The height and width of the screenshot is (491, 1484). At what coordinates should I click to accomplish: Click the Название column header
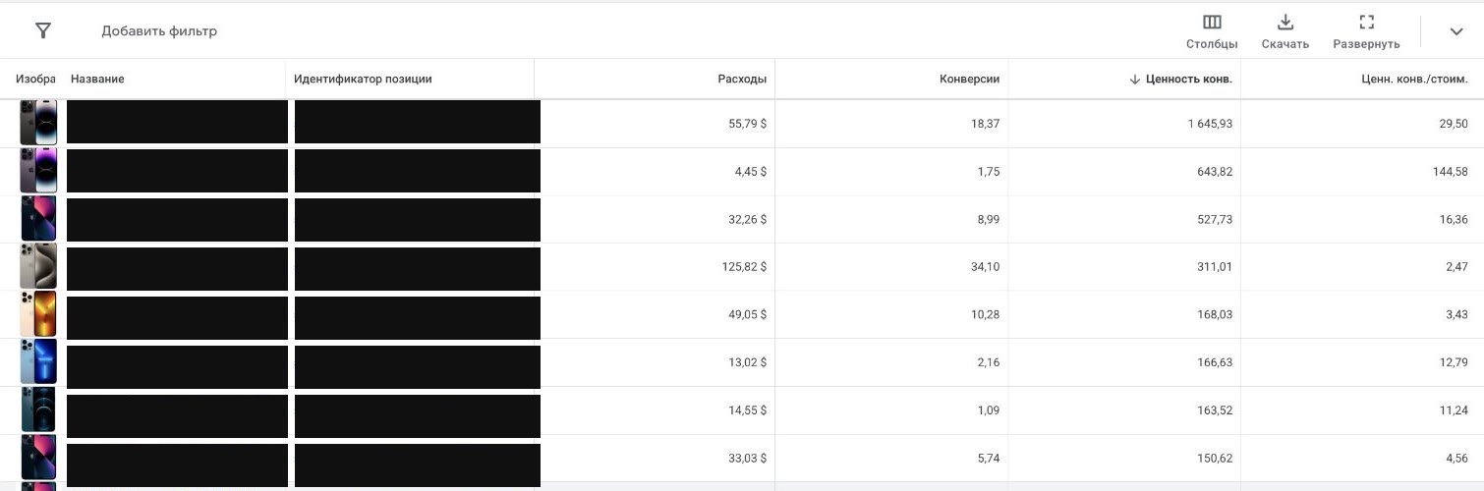97,79
